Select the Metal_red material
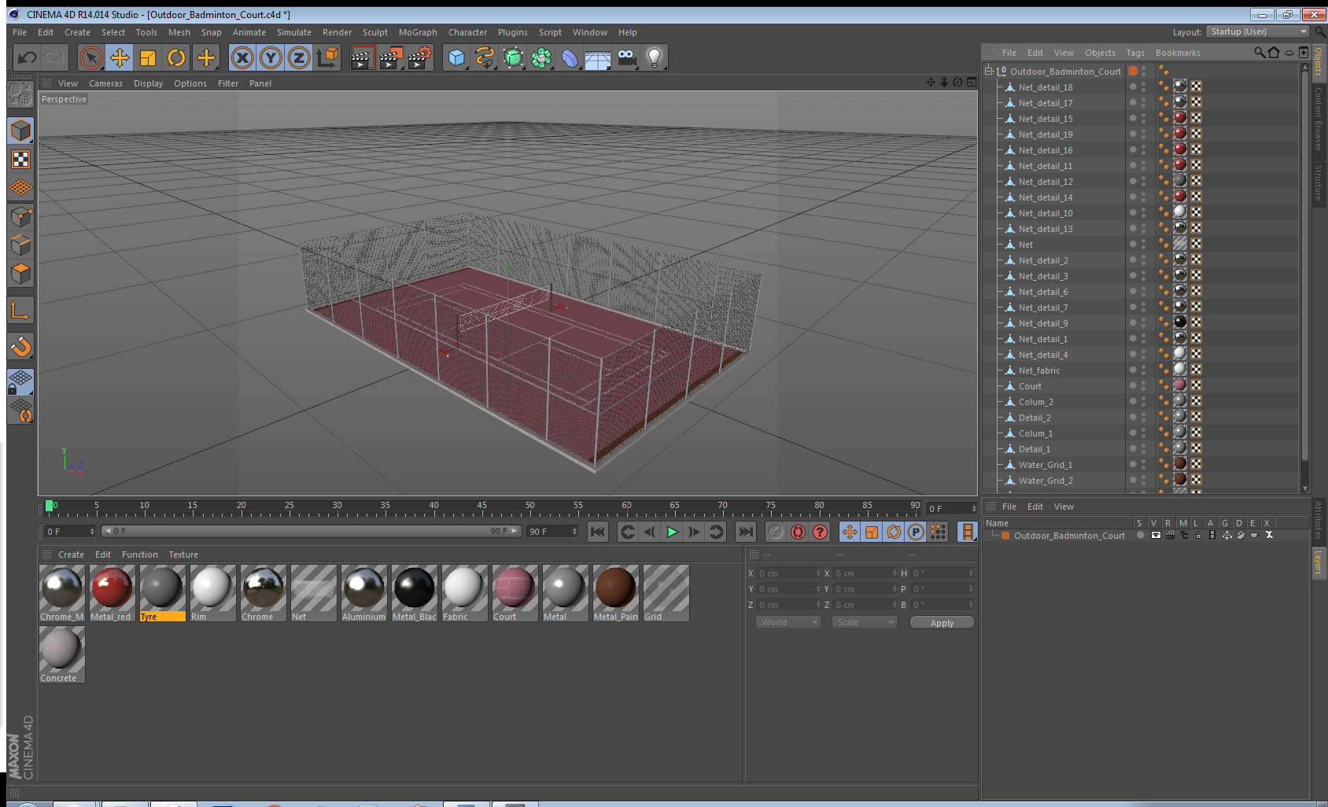1328x807 pixels. click(x=112, y=593)
